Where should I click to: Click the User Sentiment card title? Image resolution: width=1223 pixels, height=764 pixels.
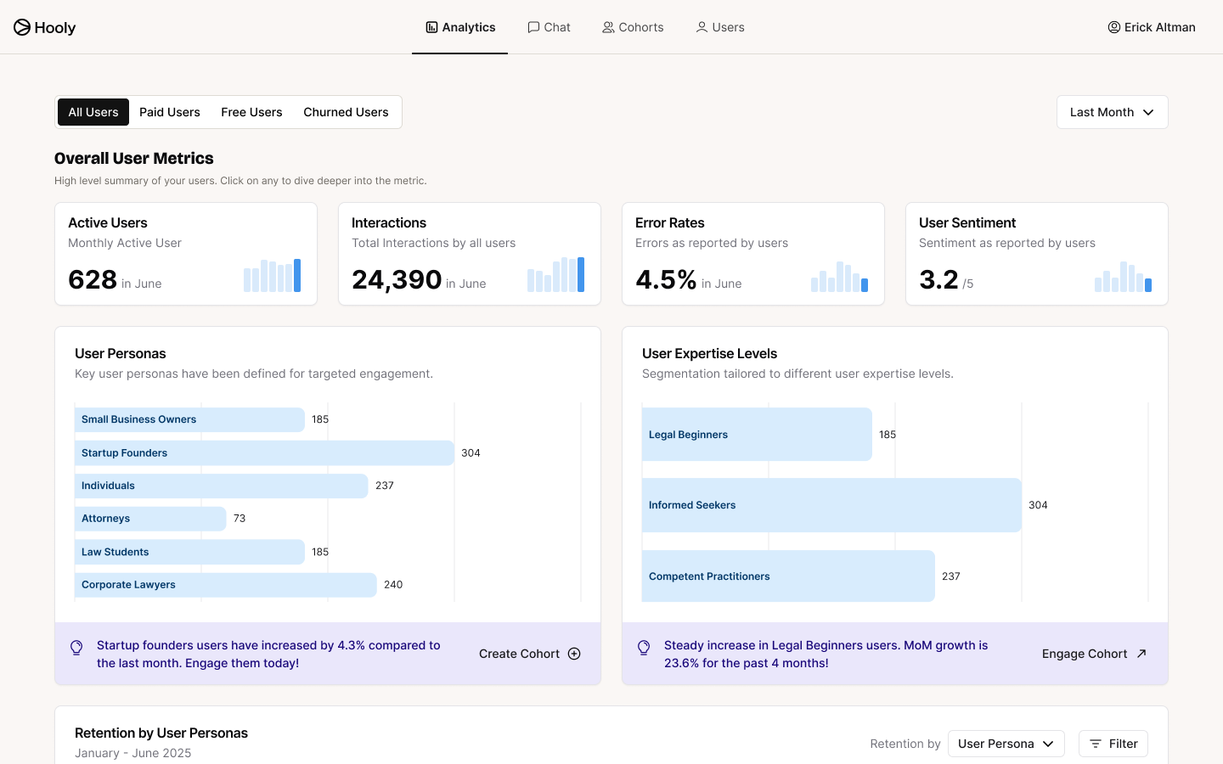(967, 222)
